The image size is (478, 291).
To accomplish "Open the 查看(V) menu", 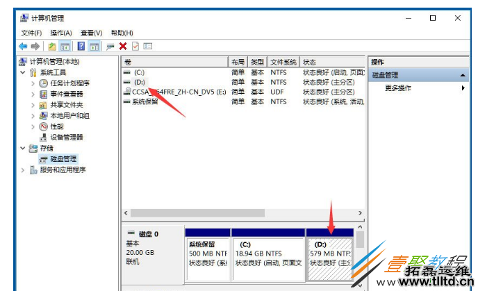I will (91, 33).
